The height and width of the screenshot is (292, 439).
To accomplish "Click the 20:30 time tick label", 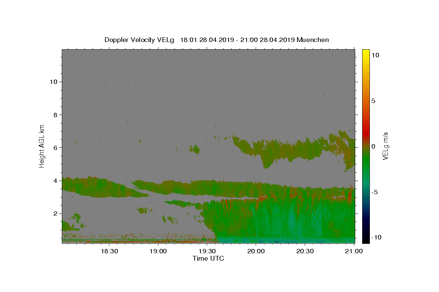I will click(x=305, y=251).
